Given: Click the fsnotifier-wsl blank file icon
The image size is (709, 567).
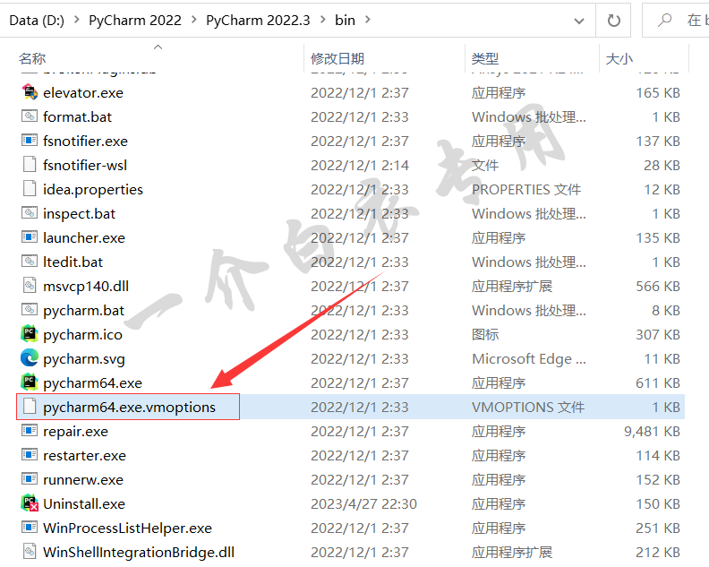Looking at the screenshot, I should coord(30,164).
